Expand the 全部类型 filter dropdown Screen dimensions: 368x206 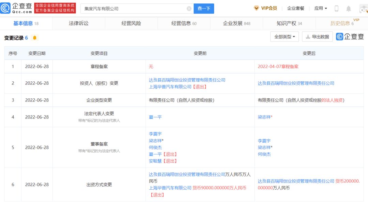coord(285,37)
